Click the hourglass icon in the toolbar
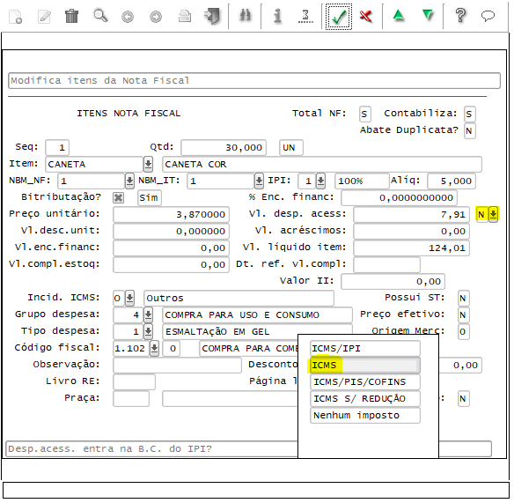The image size is (514, 503). [x=305, y=16]
